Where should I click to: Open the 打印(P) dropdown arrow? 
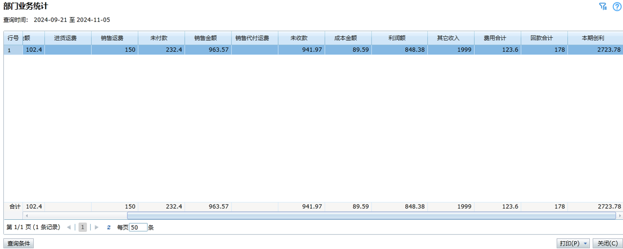[585, 243]
